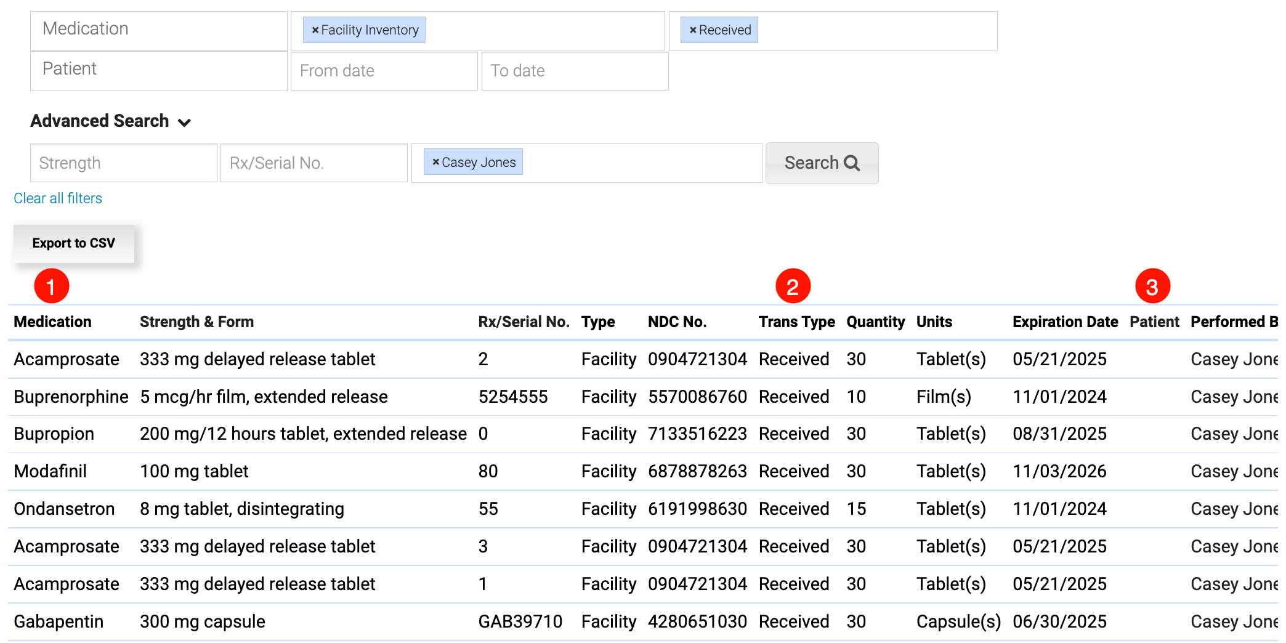Click the Rx/Serial No. input field

click(313, 163)
